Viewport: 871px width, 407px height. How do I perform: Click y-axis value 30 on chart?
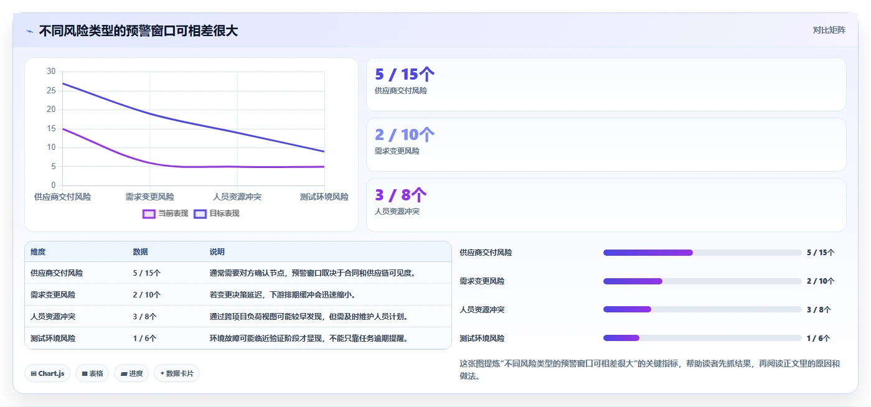point(51,71)
